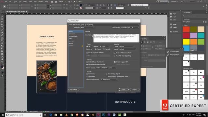Enable Open in Full Screen Mode
The width and height of the screenshot is (208, 117).
click(x=114, y=53)
